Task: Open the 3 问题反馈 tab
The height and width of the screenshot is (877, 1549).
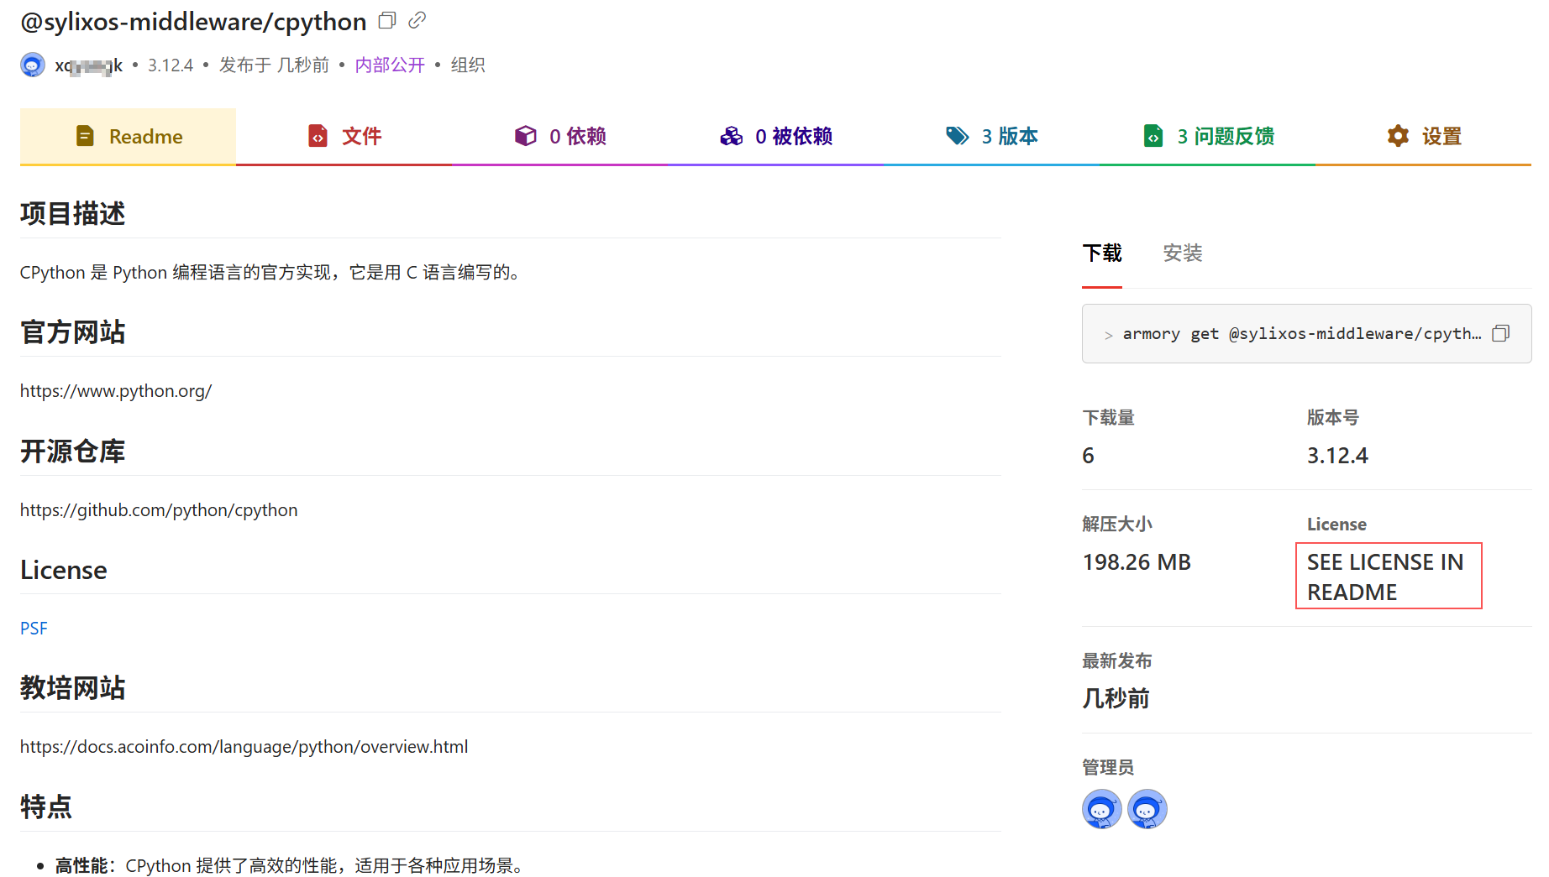Action: pos(1207,136)
